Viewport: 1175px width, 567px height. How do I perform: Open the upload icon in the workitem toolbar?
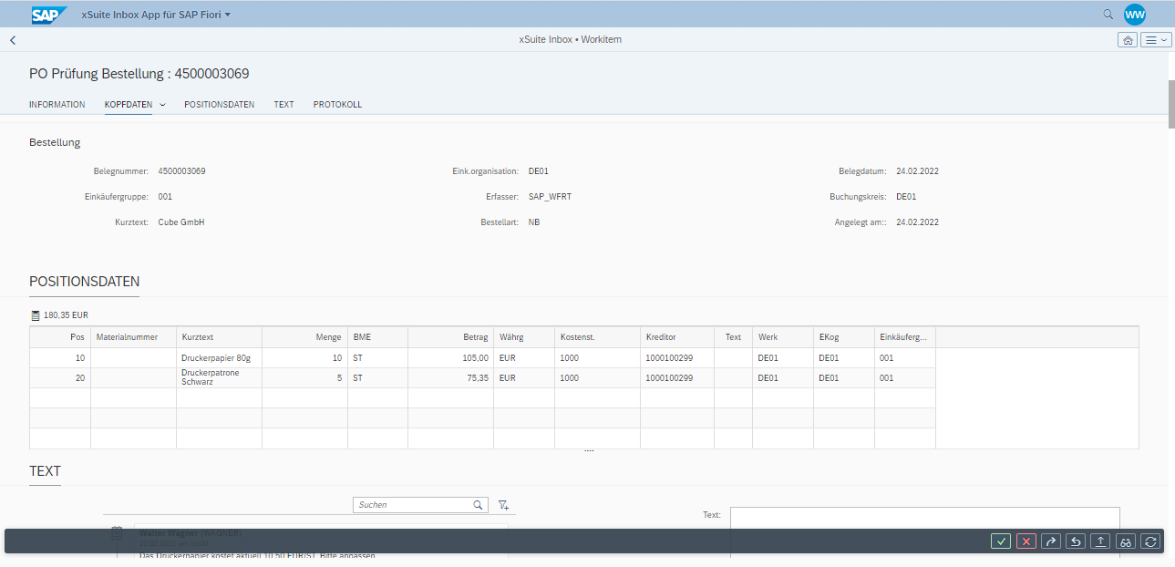pos(1099,541)
